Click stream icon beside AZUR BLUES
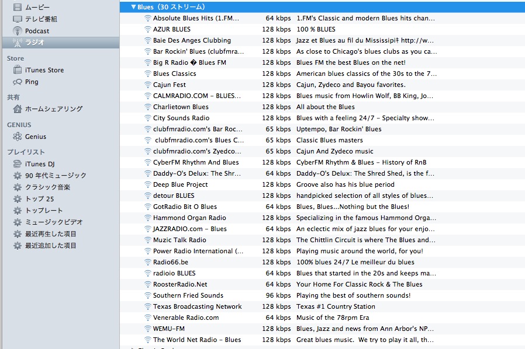 (x=148, y=29)
